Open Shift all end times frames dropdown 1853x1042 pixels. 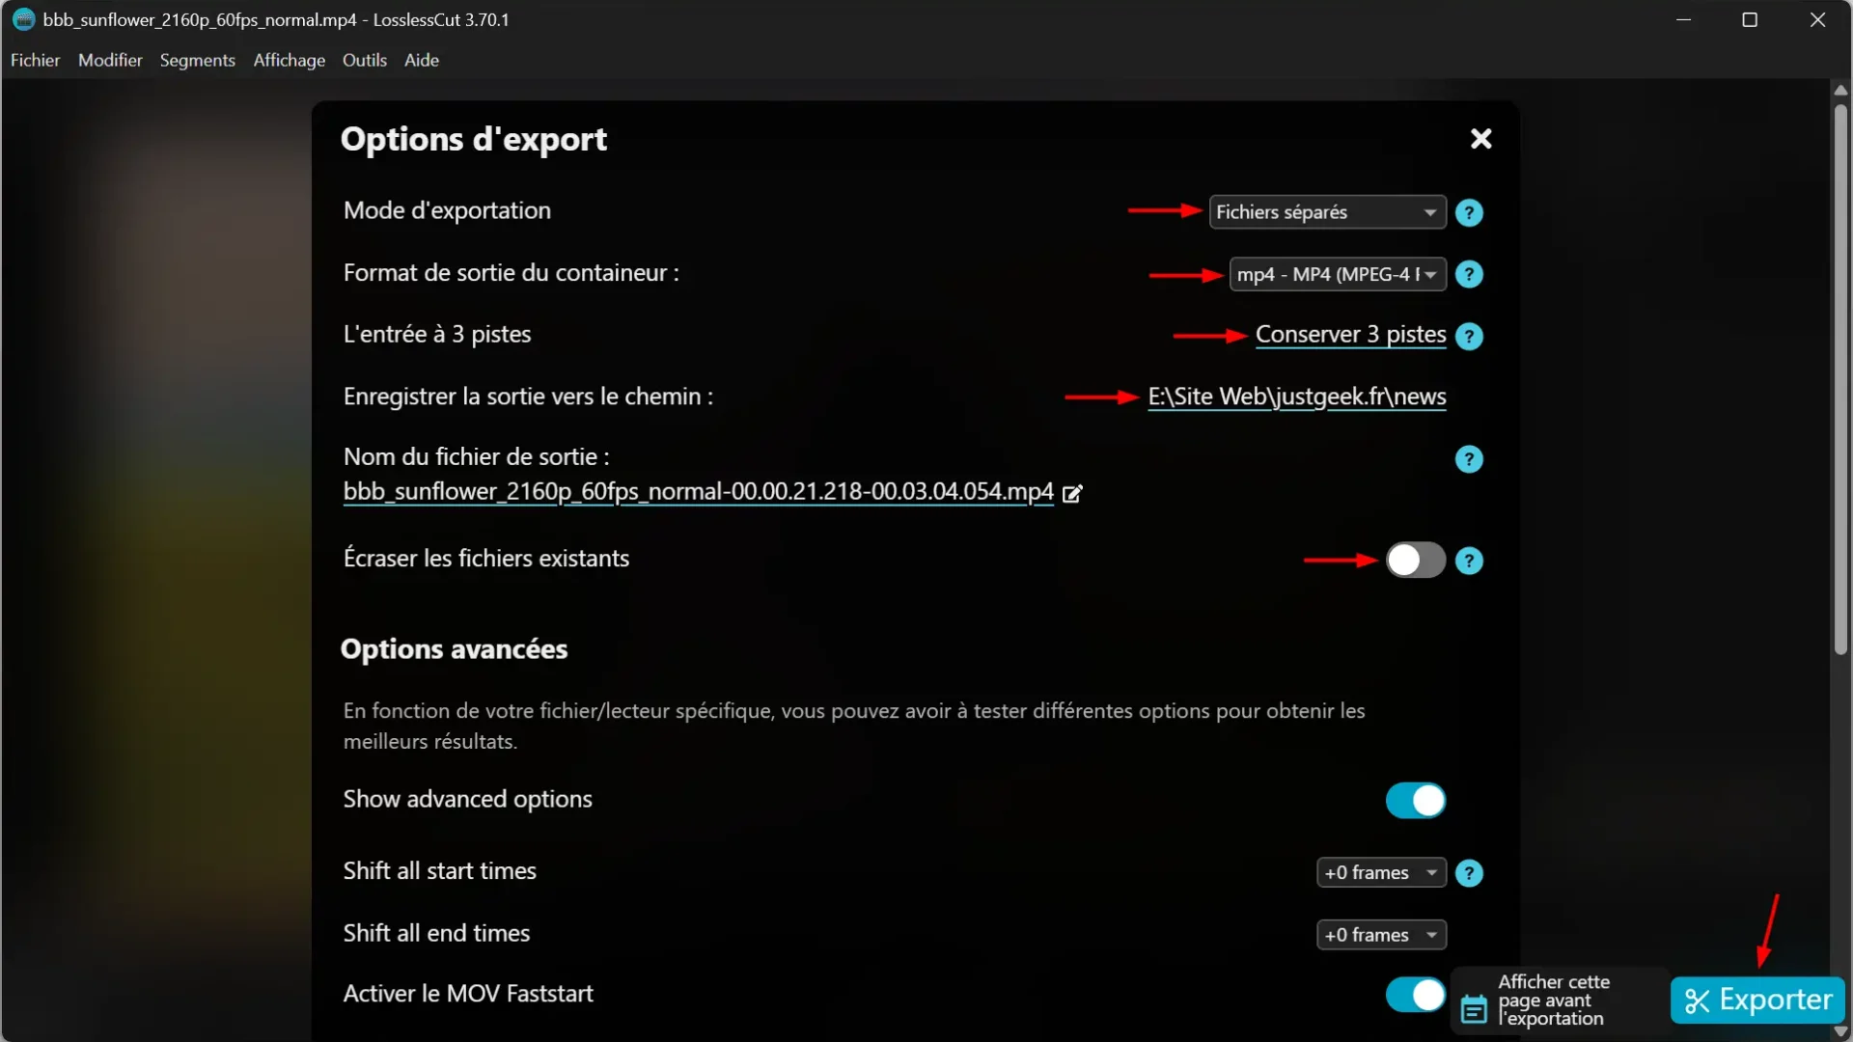[x=1381, y=935]
